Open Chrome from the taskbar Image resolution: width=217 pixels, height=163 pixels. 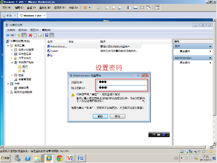tap(60, 158)
